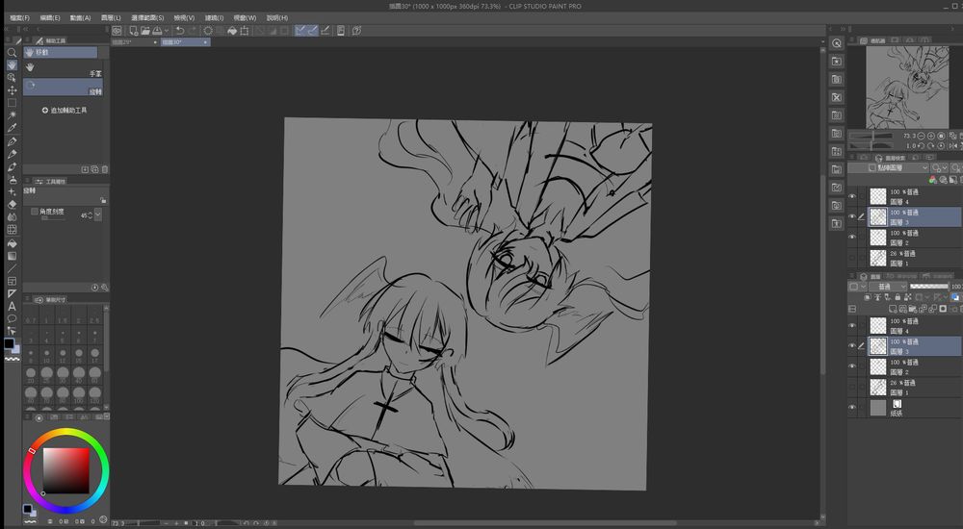Select the rectangle Selection area tool
963x529 pixels.
point(12,103)
